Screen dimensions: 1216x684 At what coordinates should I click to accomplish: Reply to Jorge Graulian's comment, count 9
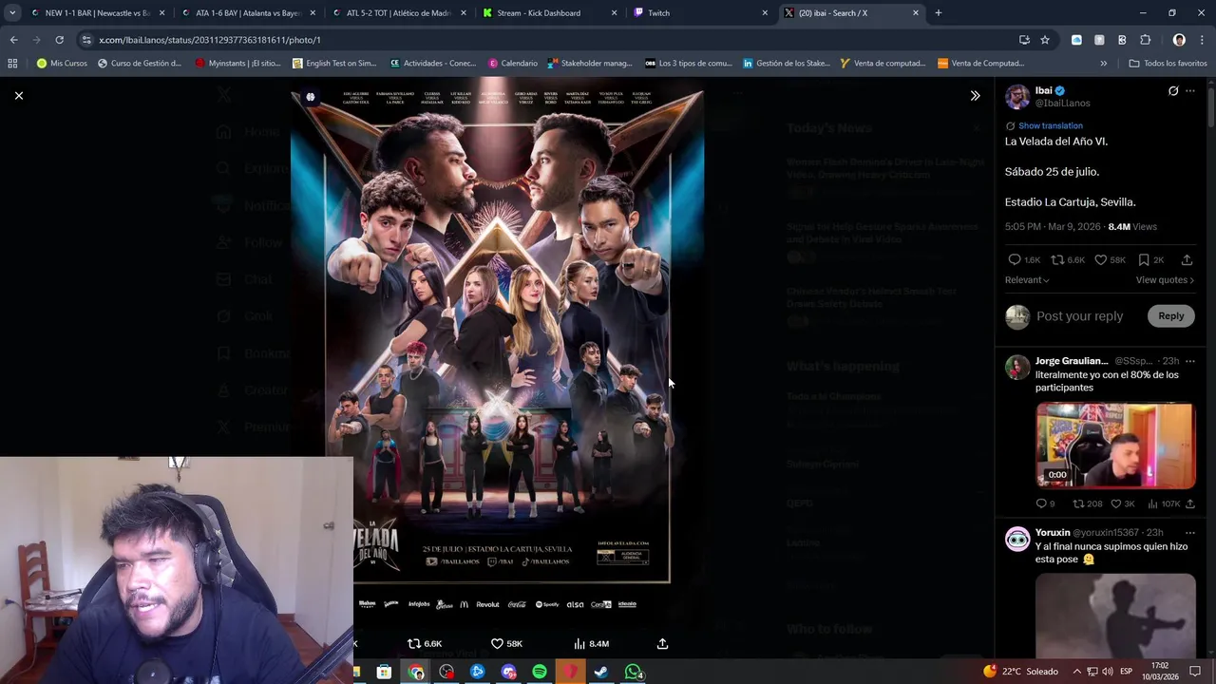(x=1045, y=504)
